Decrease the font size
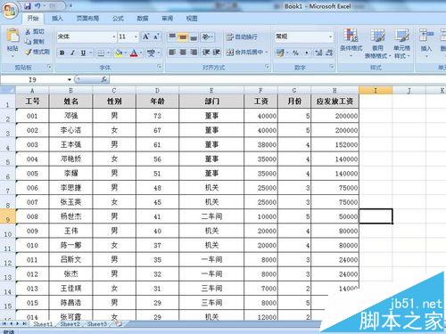Screen dimensions: 446x334 pos(156,37)
